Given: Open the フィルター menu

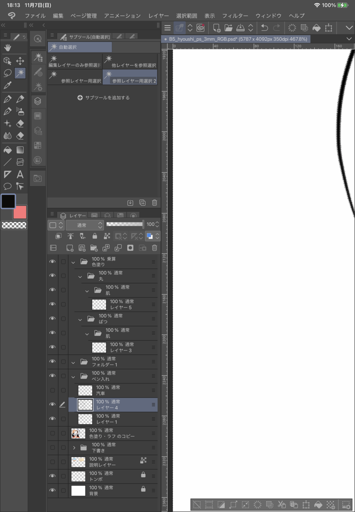Looking at the screenshot, I should [235, 16].
